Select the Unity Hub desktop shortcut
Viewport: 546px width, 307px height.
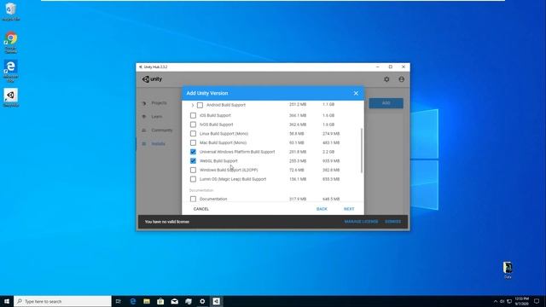point(11,98)
